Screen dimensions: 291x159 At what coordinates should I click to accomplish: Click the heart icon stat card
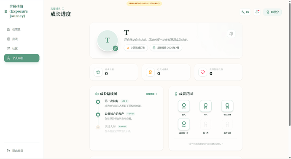(203, 72)
